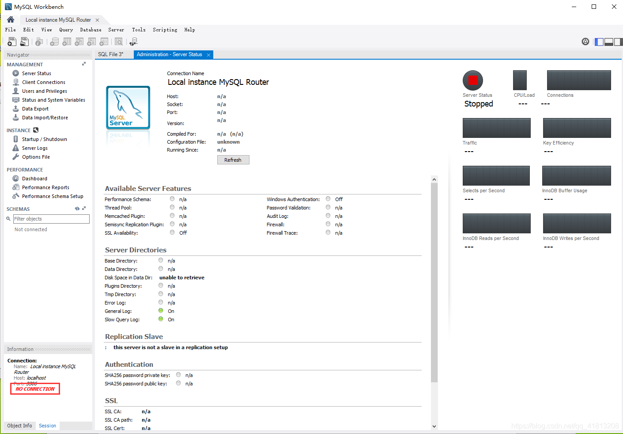Click the Connections graph
The height and width of the screenshot is (434, 623).
tap(579, 80)
